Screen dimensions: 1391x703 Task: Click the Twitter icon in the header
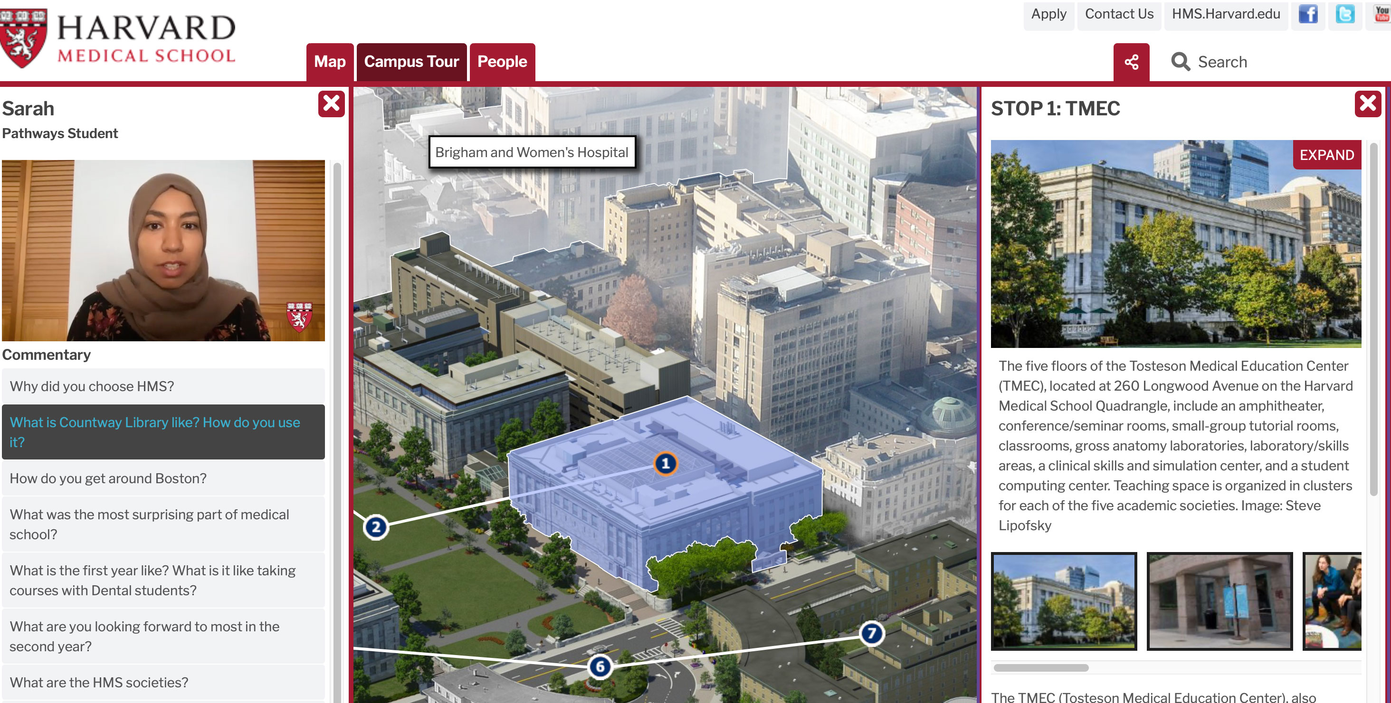click(1345, 14)
